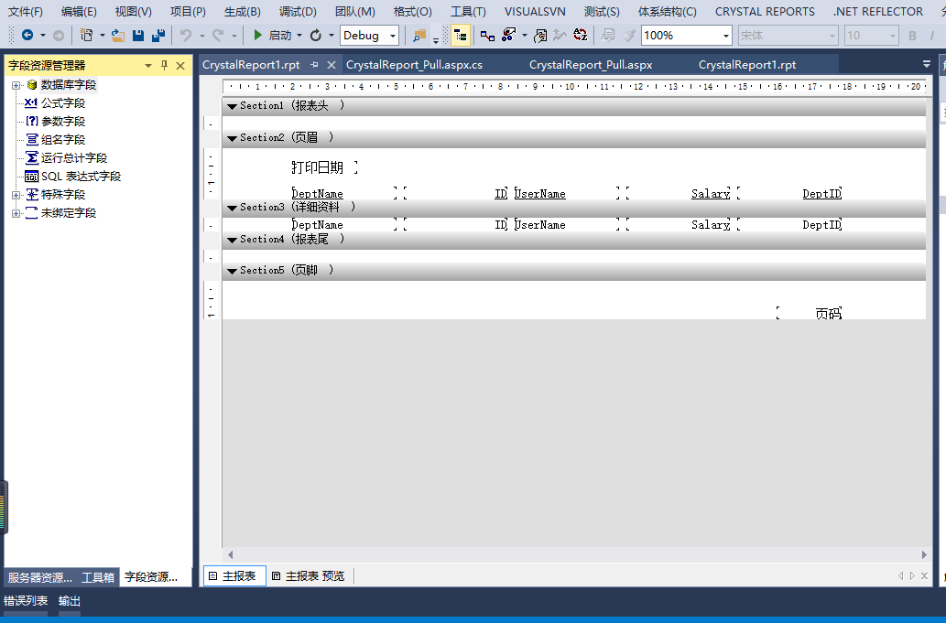Open dropdown arrow next to 启动
Viewport: 946px width, 623px height.
pyautogui.click(x=299, y=36)
